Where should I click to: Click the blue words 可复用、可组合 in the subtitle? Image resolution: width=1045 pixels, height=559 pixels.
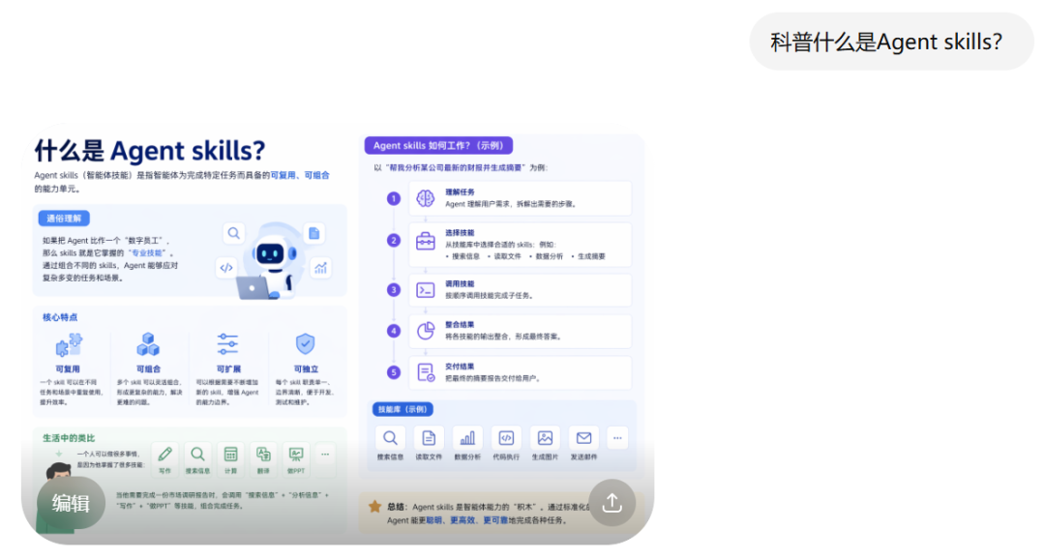point(300,175)
